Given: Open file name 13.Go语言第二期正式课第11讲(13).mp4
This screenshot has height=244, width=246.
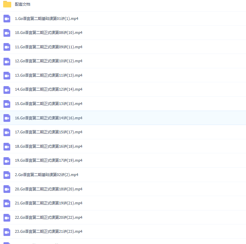Looking at the screenshot, I should pos(48,75).
